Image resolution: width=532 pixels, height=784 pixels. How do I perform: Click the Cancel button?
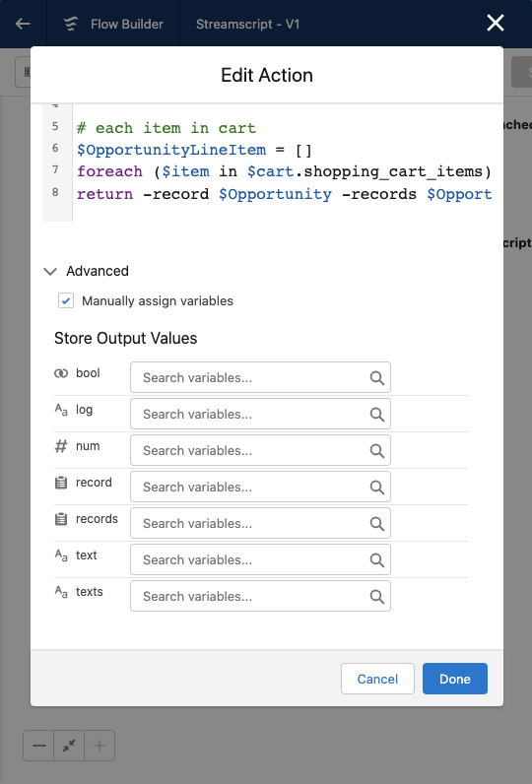click(x=377, y=679)
